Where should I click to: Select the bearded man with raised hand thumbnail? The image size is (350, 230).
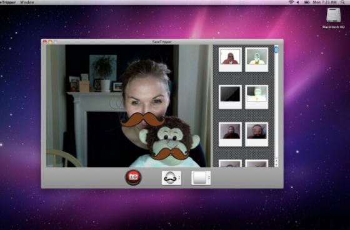point(230,134)
